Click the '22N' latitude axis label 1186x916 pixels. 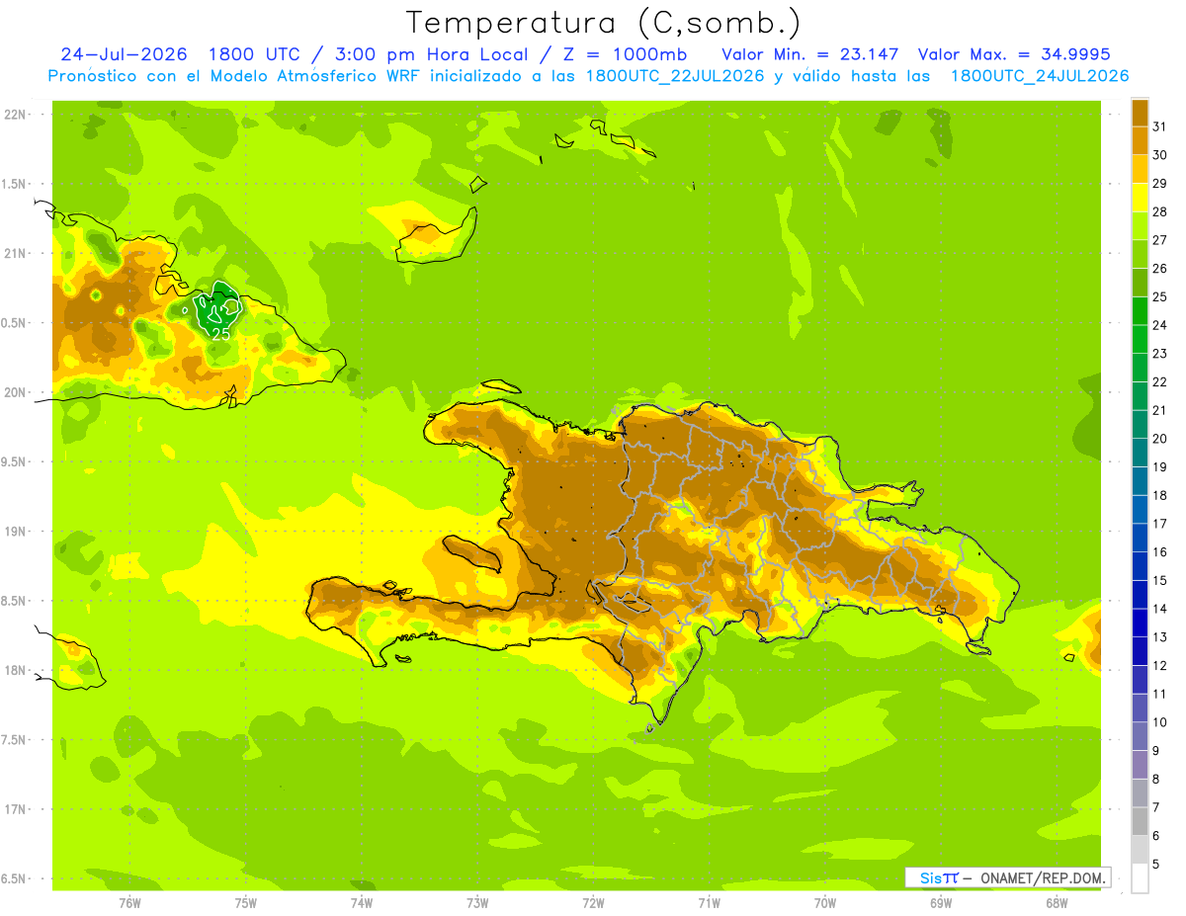pos(16,114)
